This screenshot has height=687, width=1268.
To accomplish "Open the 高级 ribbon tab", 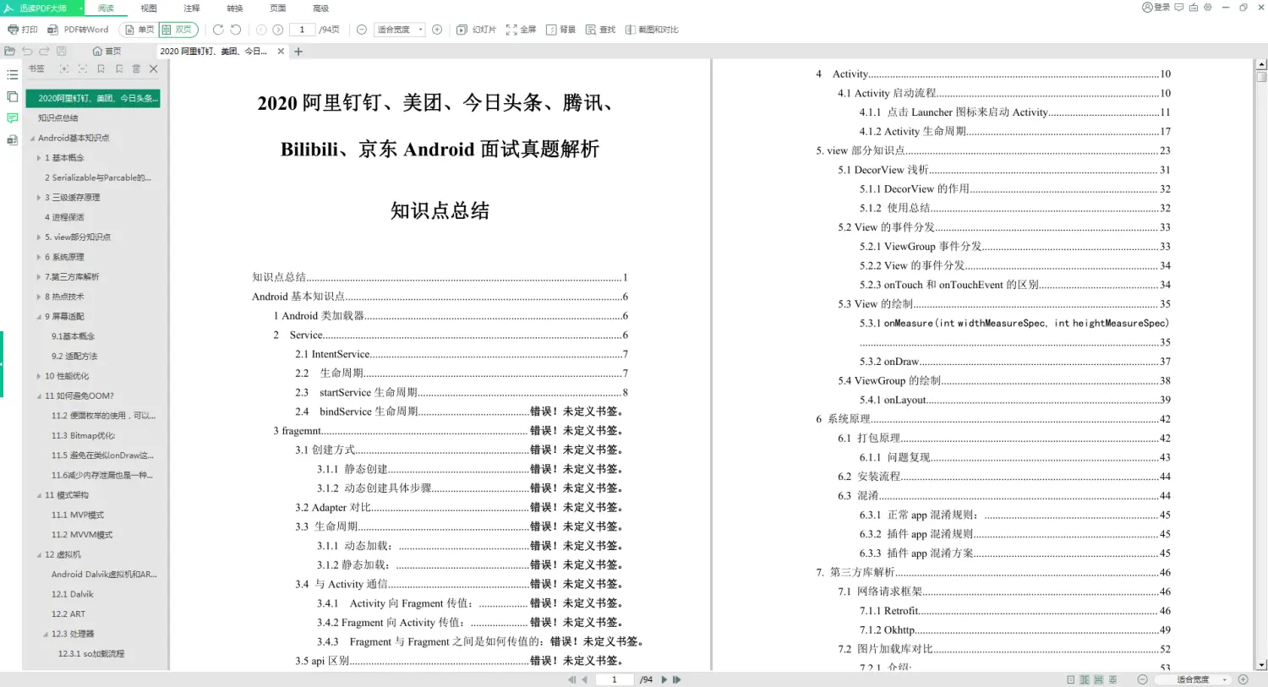I will pos(321,8).
